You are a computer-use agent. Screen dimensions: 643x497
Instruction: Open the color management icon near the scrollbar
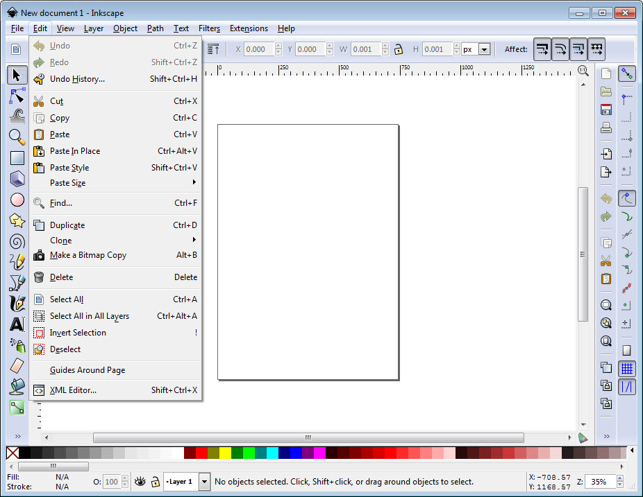583,437
